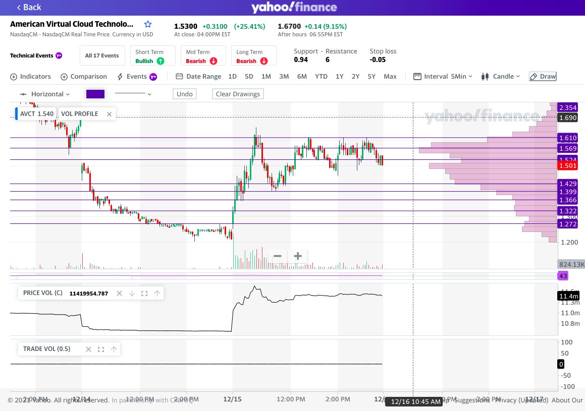Image resolution: width=585 pixels, height=411 pixels.
Task: Click the Stop loss value -0.05
Action: tap(378, 60)
